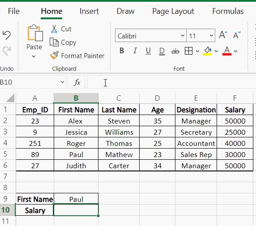The height and width of the screenshot is (226, 256).
Task: Open the Calibri font name dropdown
Action: click(x=183, y=35)
